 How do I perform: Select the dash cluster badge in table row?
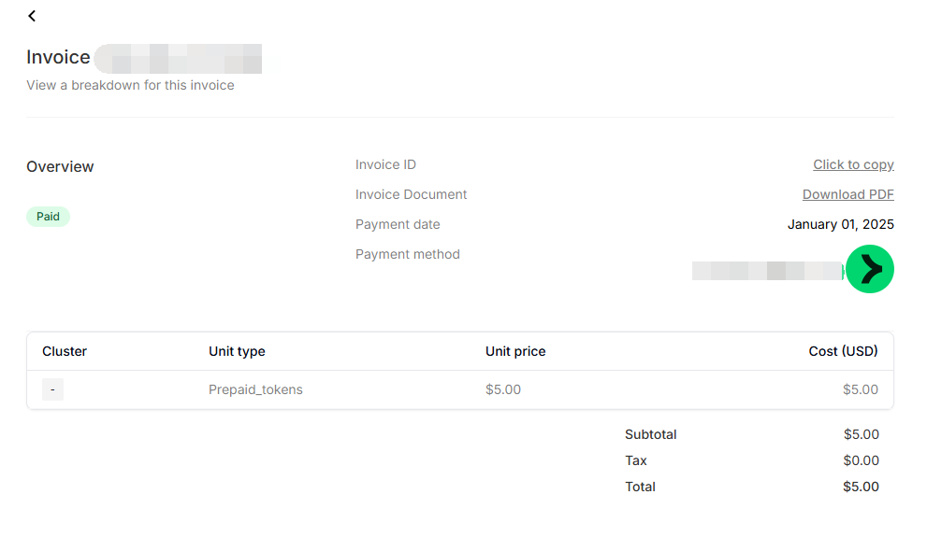(x=52, y=389)
